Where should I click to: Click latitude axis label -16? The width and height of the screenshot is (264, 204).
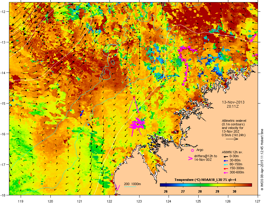click(x=3, y=134)
